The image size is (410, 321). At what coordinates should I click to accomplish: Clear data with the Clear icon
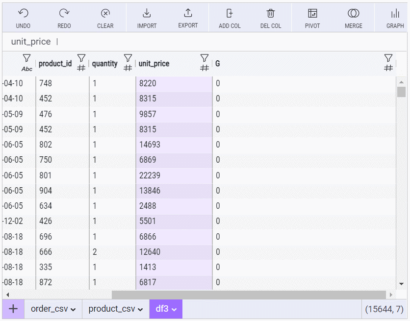(x=105, y=14)
